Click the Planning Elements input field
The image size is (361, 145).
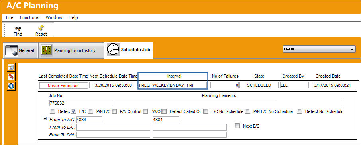point(228,103)
